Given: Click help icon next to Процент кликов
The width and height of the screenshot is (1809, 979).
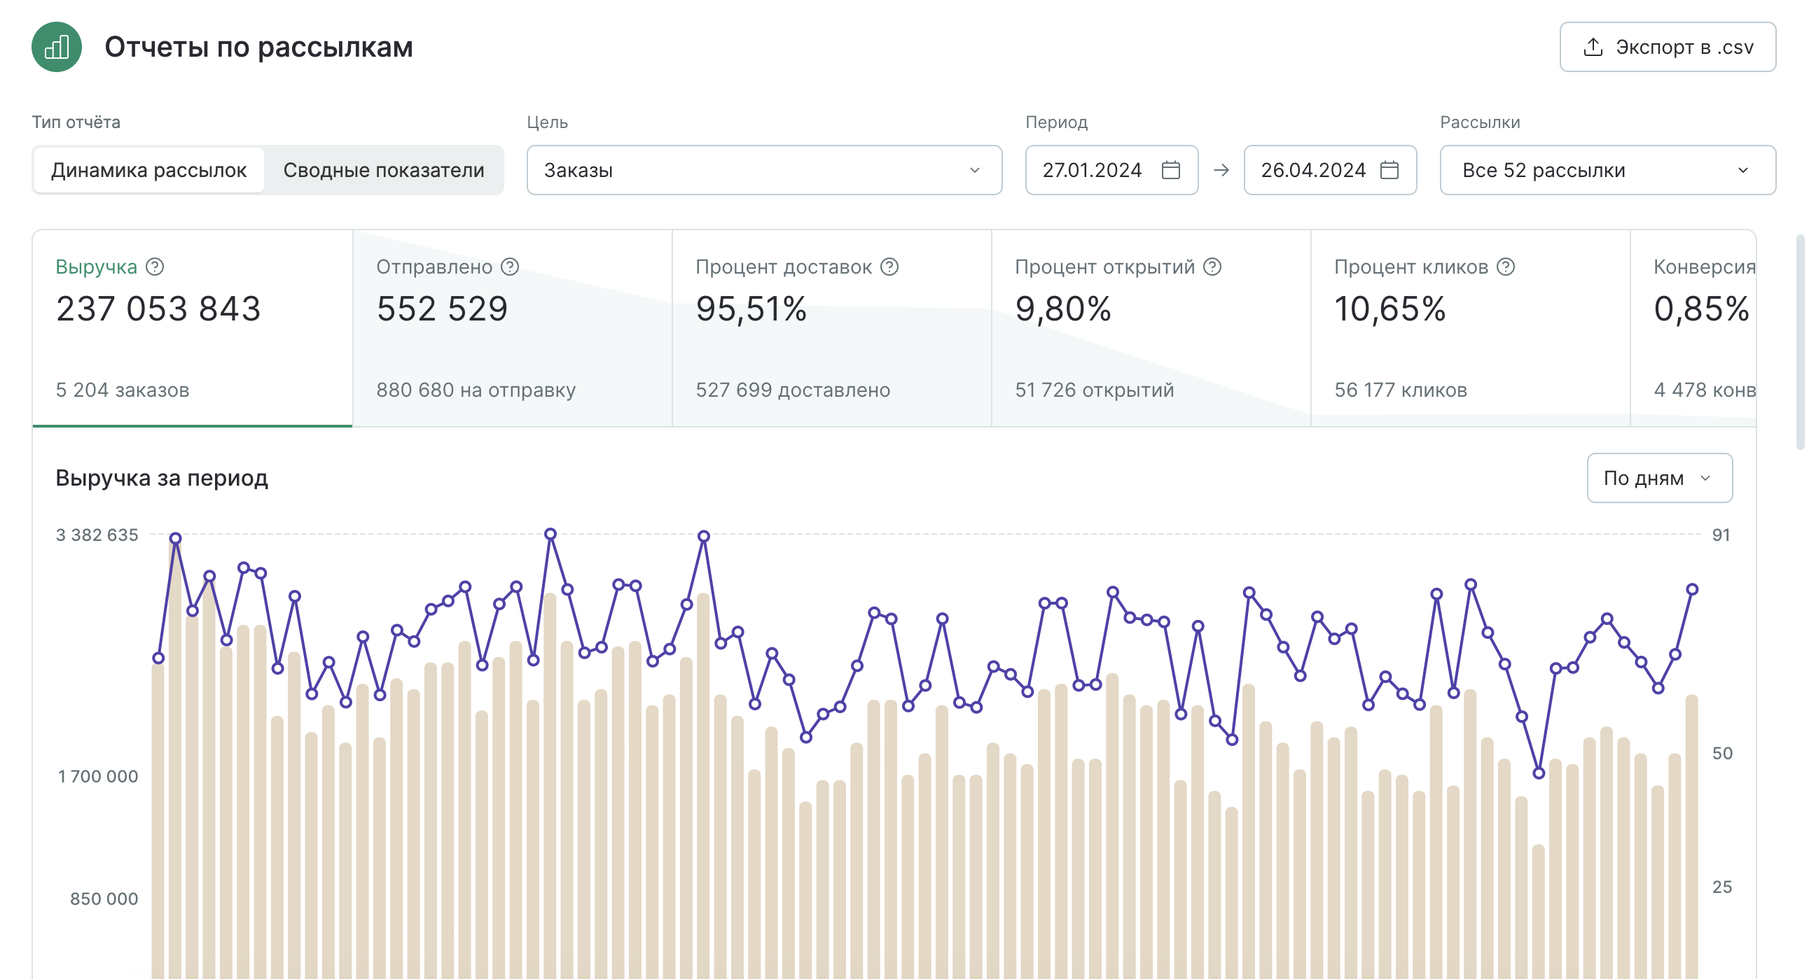Looking at the screenshot, I should (1506, 267).
